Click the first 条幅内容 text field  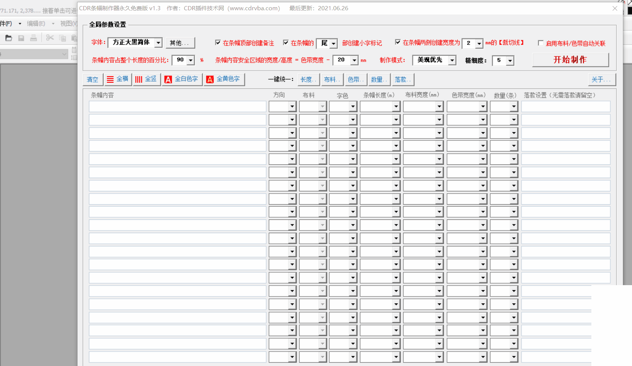pos(177,107)
